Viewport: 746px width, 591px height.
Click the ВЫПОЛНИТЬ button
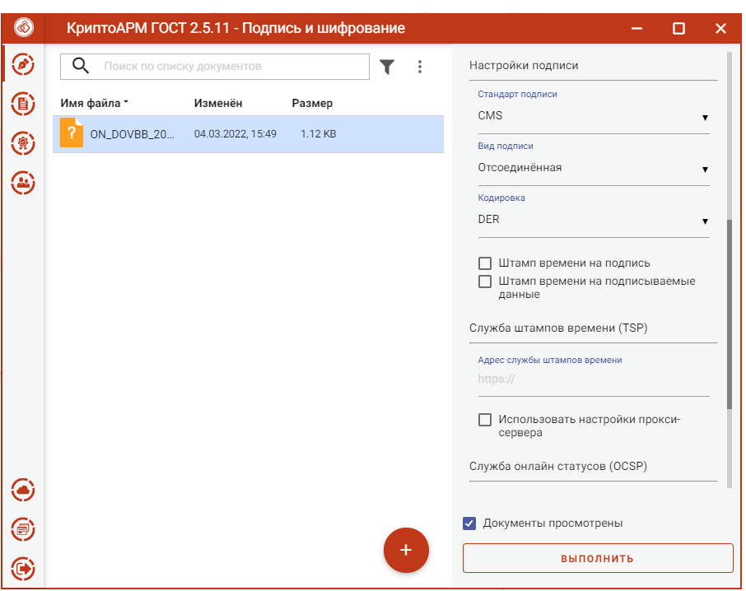[x=598, y=558]
